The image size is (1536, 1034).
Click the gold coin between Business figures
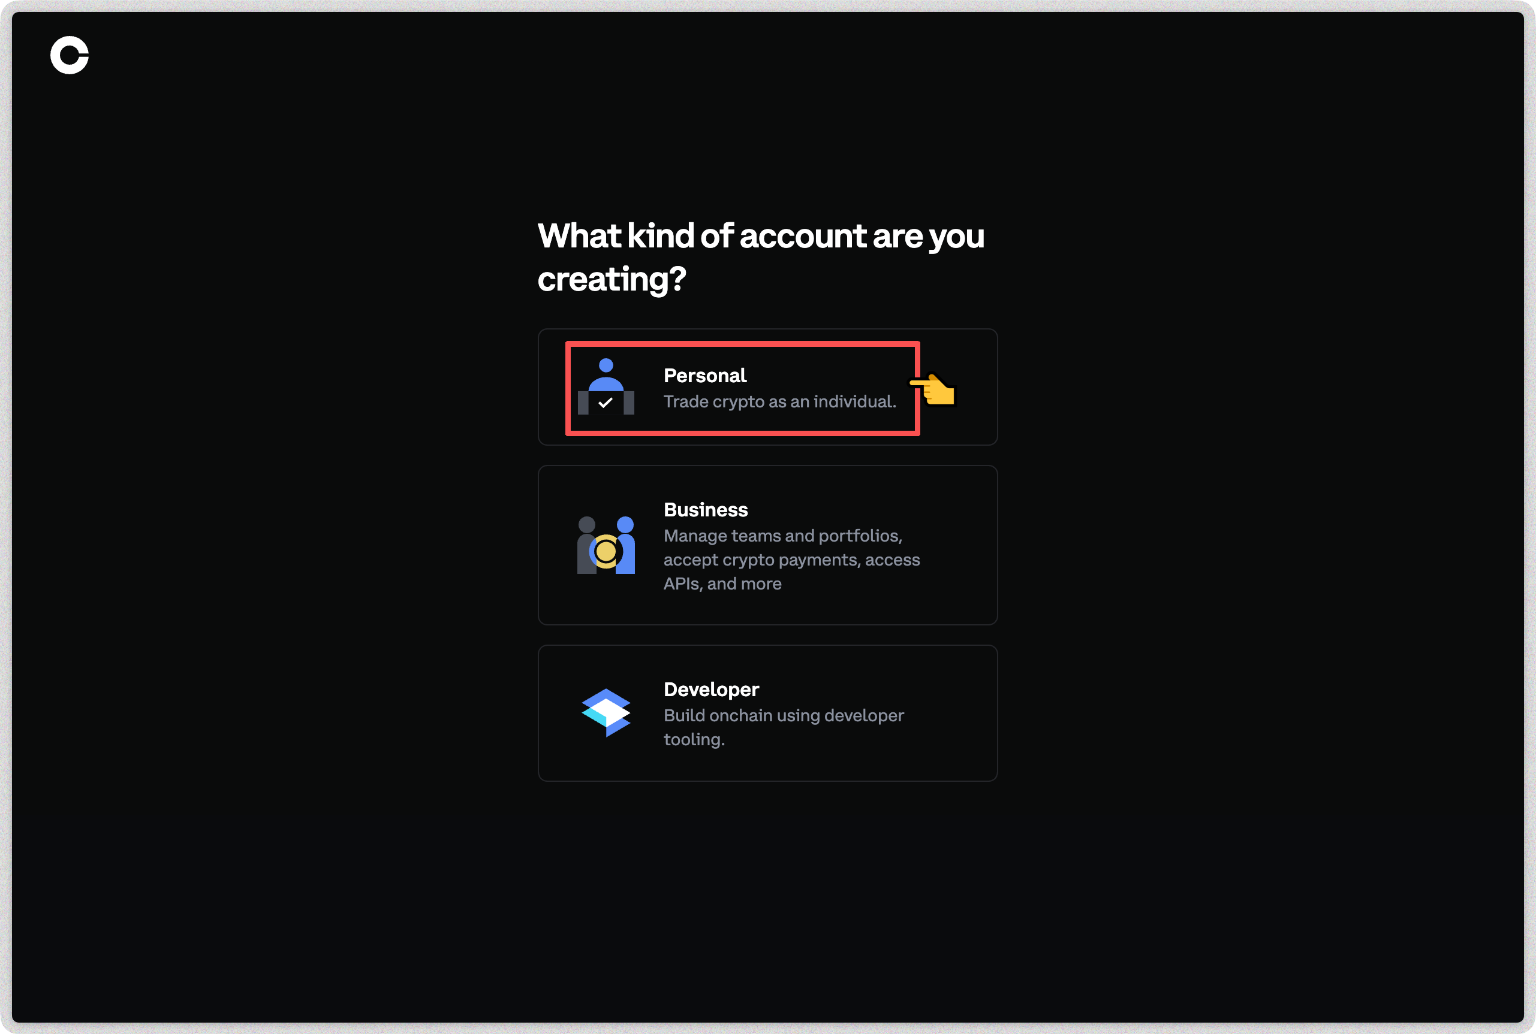[x=605, y=551]
